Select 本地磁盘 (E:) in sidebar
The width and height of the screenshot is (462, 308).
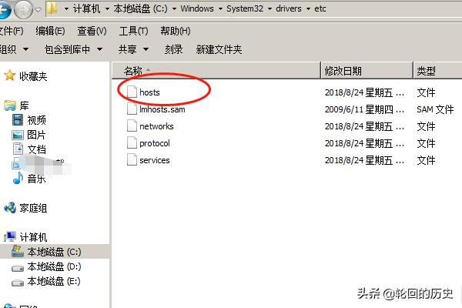click(54, 282)
